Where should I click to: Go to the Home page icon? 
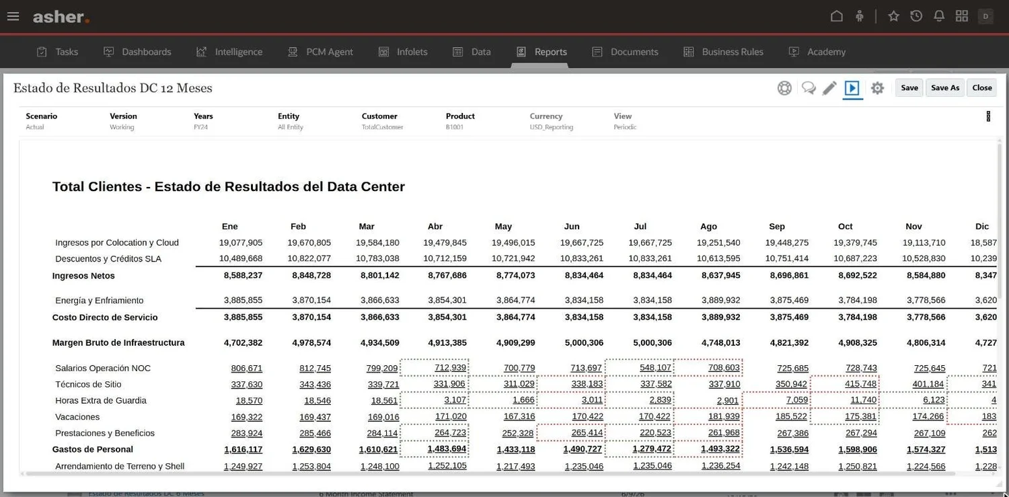click(x=837, y=16)
